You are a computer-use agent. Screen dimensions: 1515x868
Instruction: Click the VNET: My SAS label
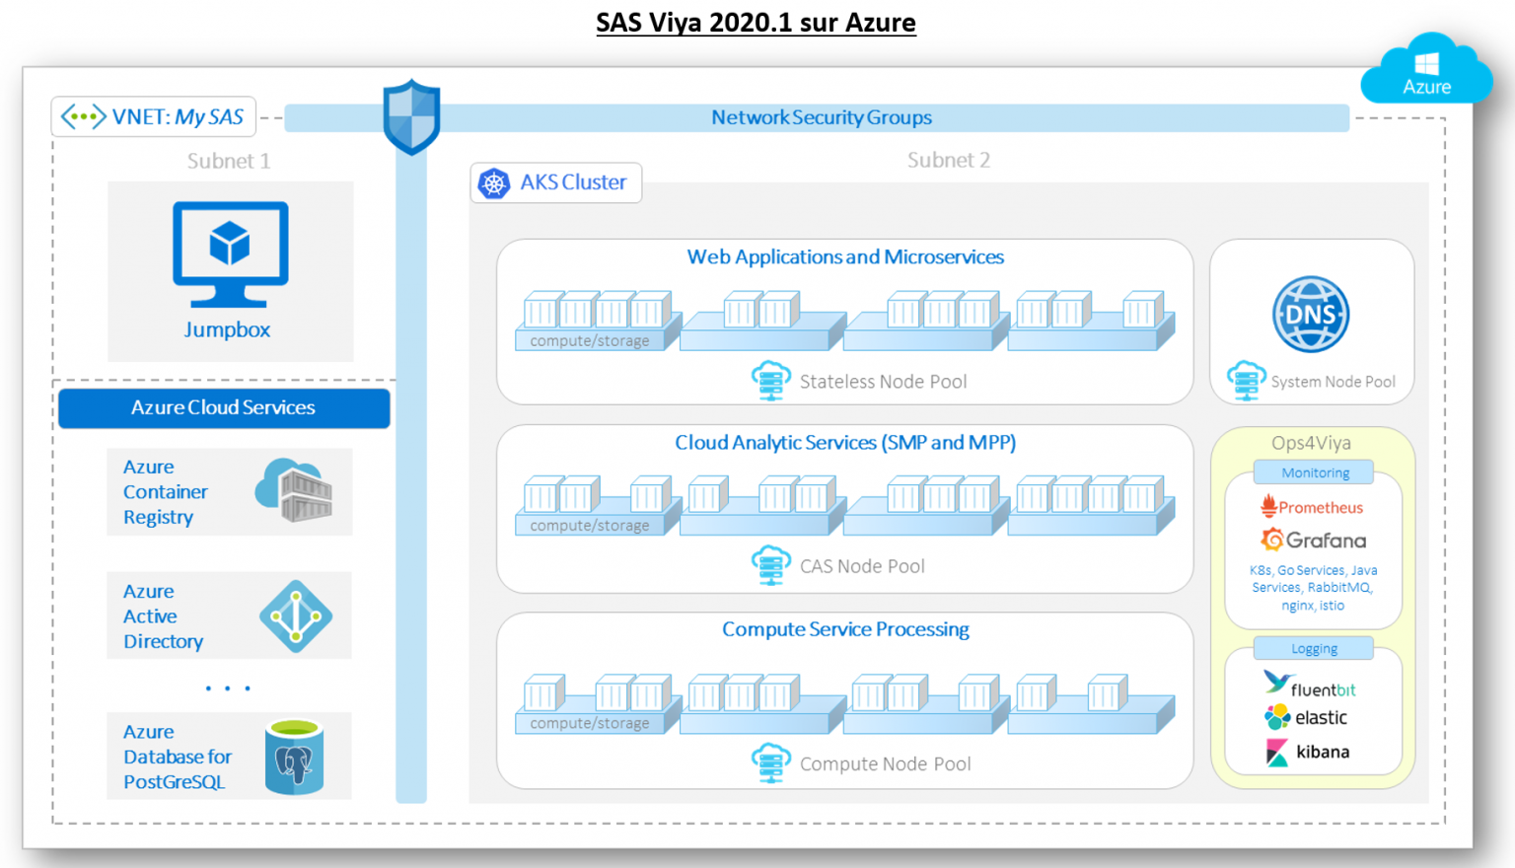(153, 116)
